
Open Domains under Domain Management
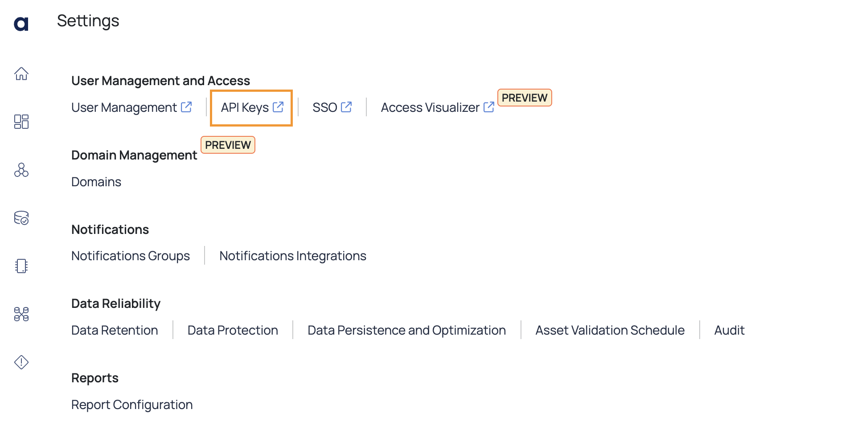96,182
